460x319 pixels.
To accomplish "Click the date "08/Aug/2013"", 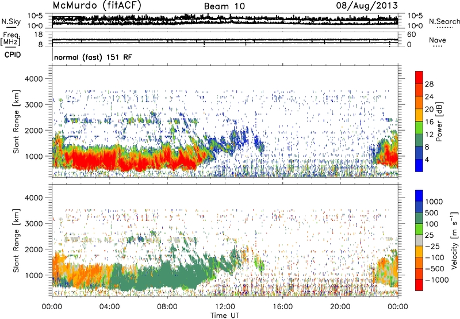I will pyautogui.click(x=367, y=6).
